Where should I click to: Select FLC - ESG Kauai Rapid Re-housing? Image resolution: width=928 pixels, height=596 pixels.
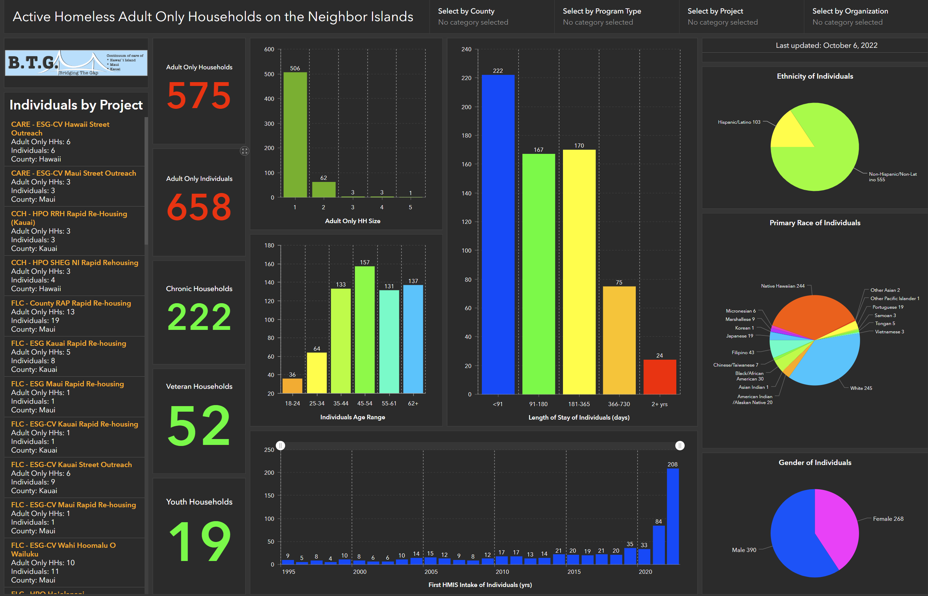pos(74,357)
